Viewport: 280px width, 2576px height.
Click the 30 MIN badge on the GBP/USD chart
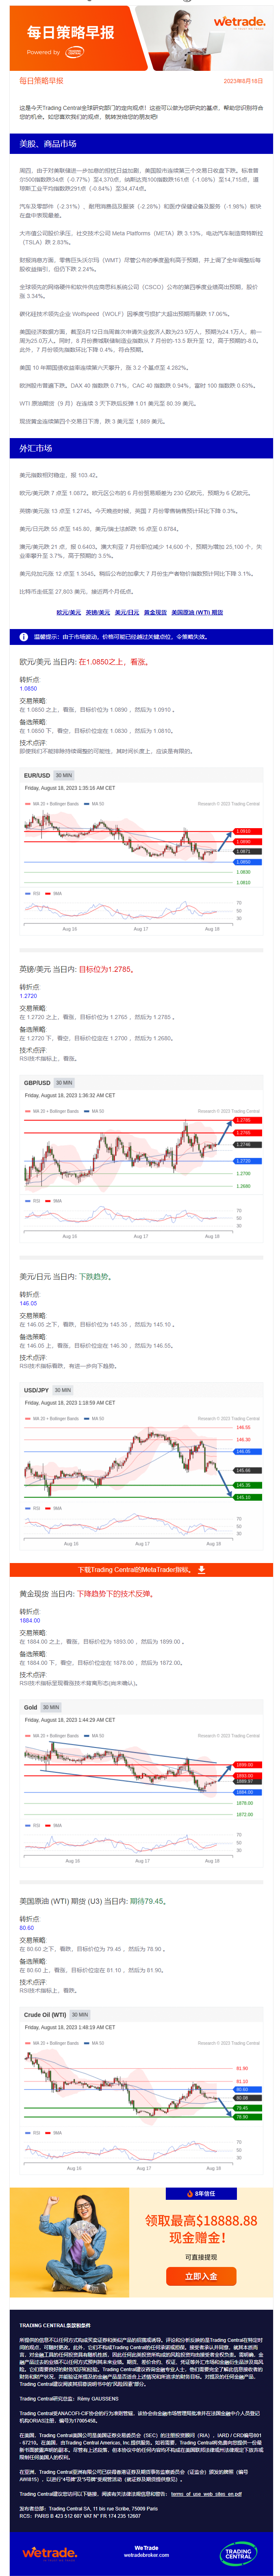(x=64, y=1082)
